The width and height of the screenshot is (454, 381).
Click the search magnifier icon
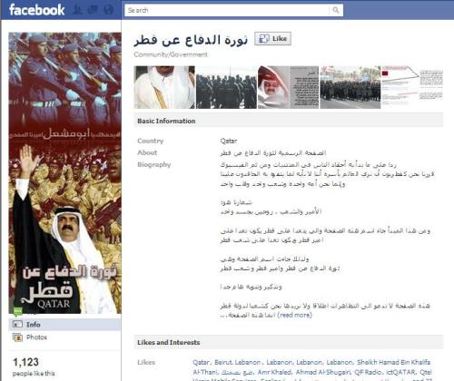[336, 10]
